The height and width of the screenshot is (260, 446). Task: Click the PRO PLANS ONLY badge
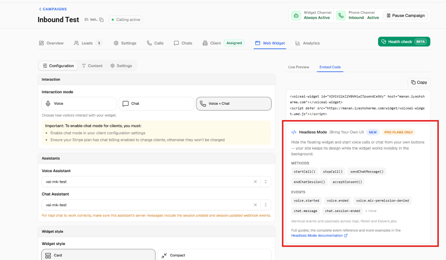[399, 132]
